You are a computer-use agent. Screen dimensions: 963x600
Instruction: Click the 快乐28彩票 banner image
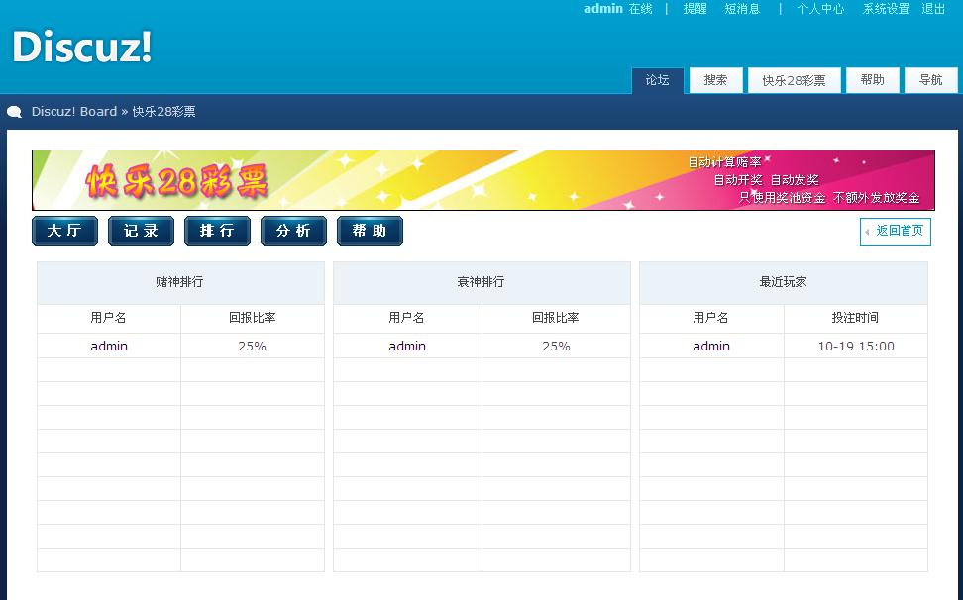[x=483, y=180]
